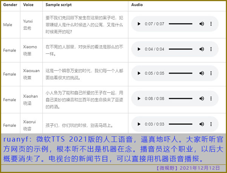Click the Female cell in Xiaoxuan row
The width and height of the screenshot is (227, 173).
pyautogui.click(x=10, y=74)
